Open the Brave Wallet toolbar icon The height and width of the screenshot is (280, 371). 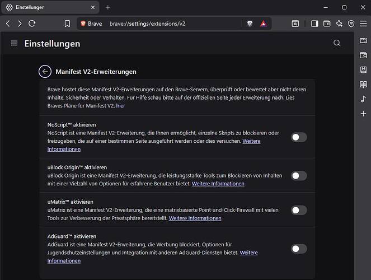coord(327,24)
